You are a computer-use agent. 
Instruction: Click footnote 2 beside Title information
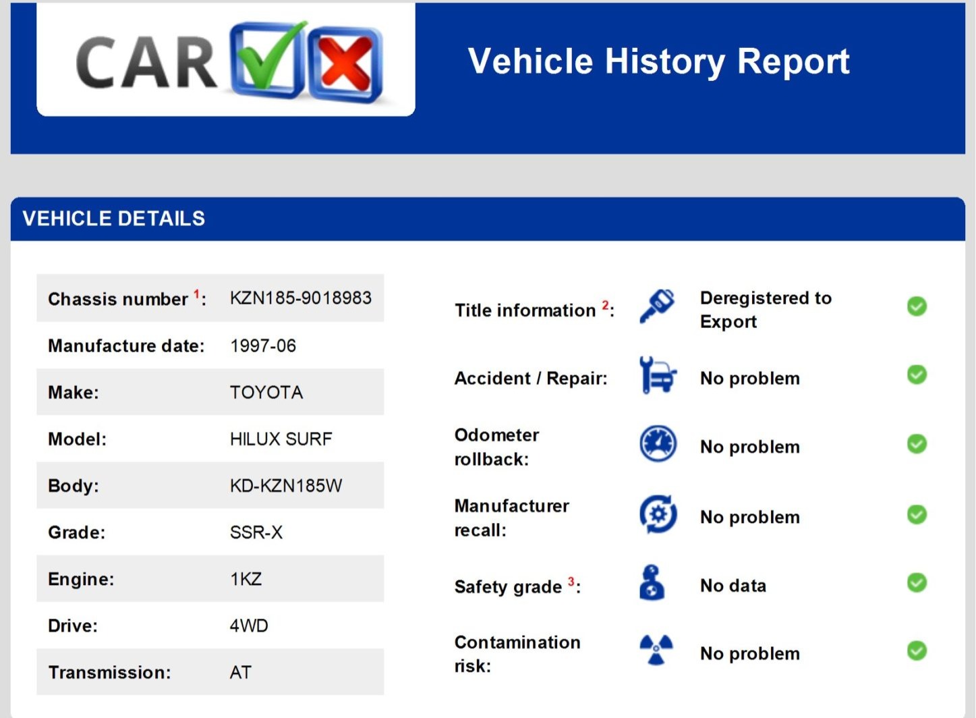(x=605, y=305)
